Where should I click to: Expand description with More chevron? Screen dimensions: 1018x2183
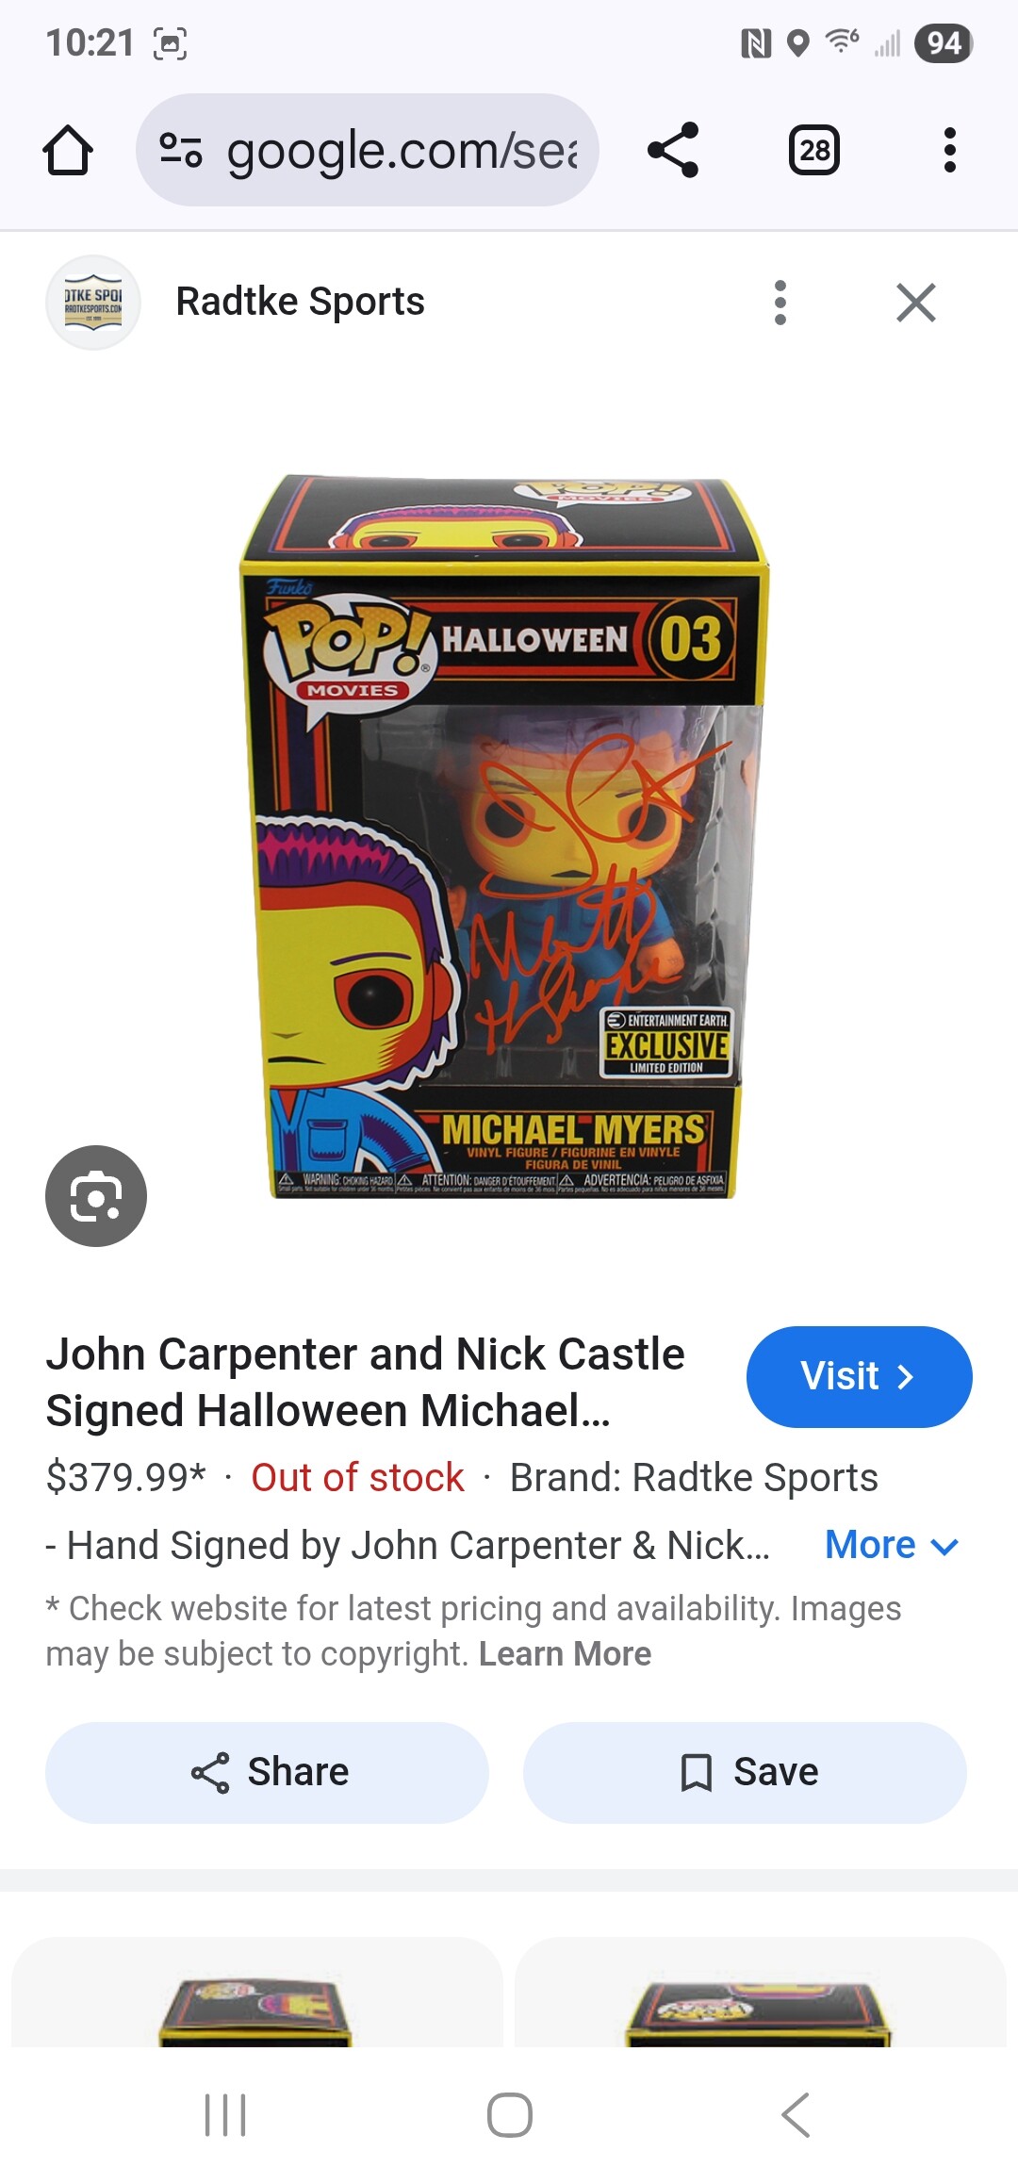(x=892, y=1545)
